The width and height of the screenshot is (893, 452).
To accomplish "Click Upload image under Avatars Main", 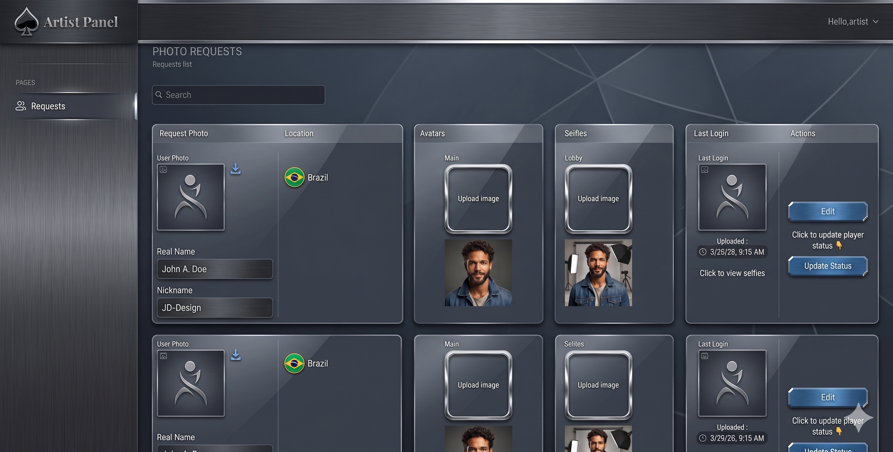I will click(x=478, y=198).
